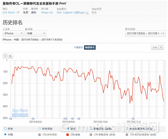Click the calendar icon next to 时间段
This screenshot has width=168, height=139.
coord(126,29)
